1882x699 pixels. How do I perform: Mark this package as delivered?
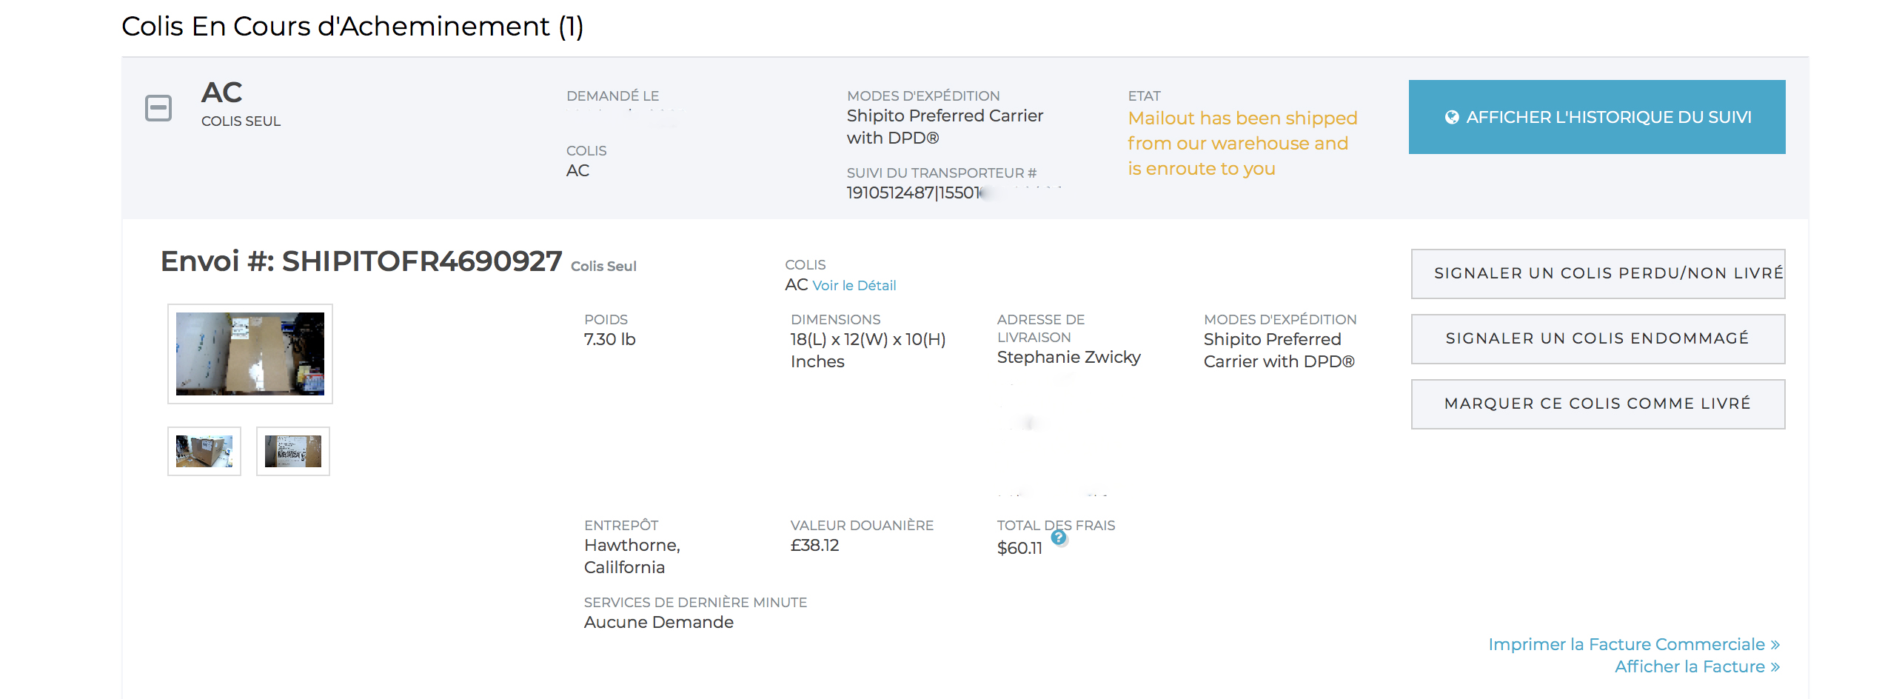[x=1598, y=404]
